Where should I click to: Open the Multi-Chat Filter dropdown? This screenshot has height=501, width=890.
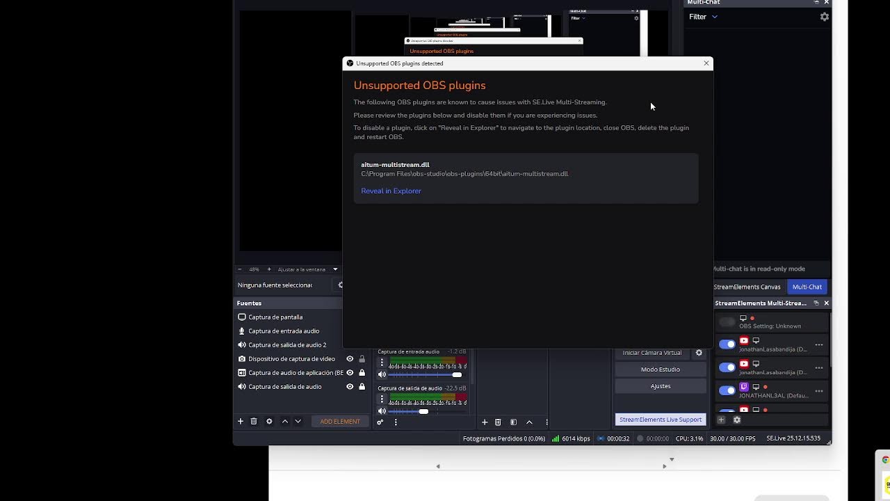(x=703, y=17)
